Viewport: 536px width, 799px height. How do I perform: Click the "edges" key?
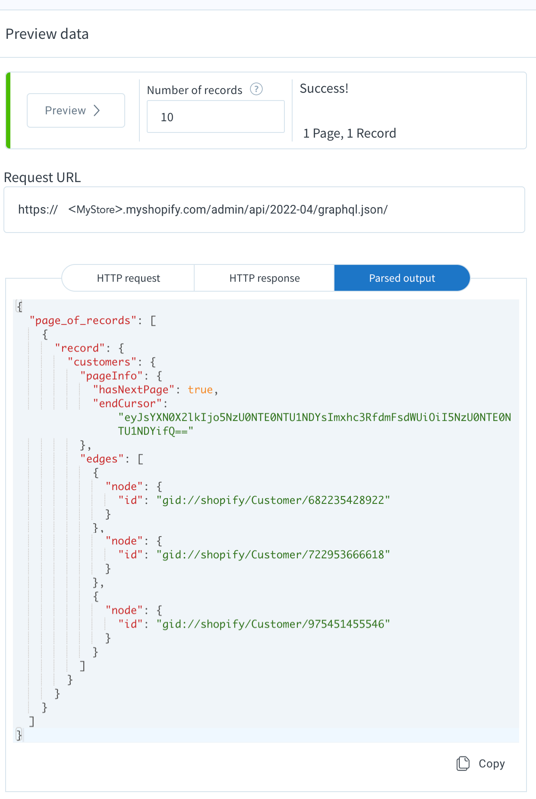[x=102, y=459]
